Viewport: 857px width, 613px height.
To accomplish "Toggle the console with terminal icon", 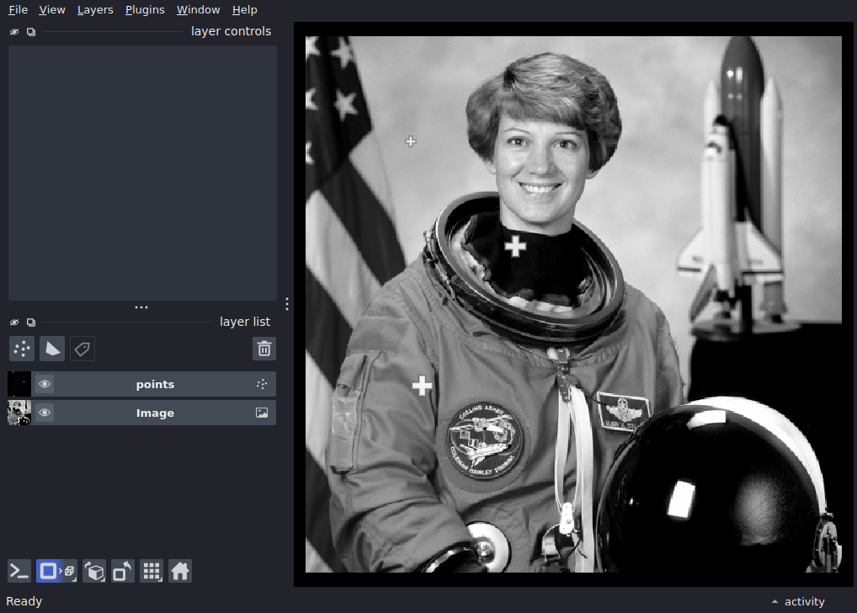I will 19,572.
